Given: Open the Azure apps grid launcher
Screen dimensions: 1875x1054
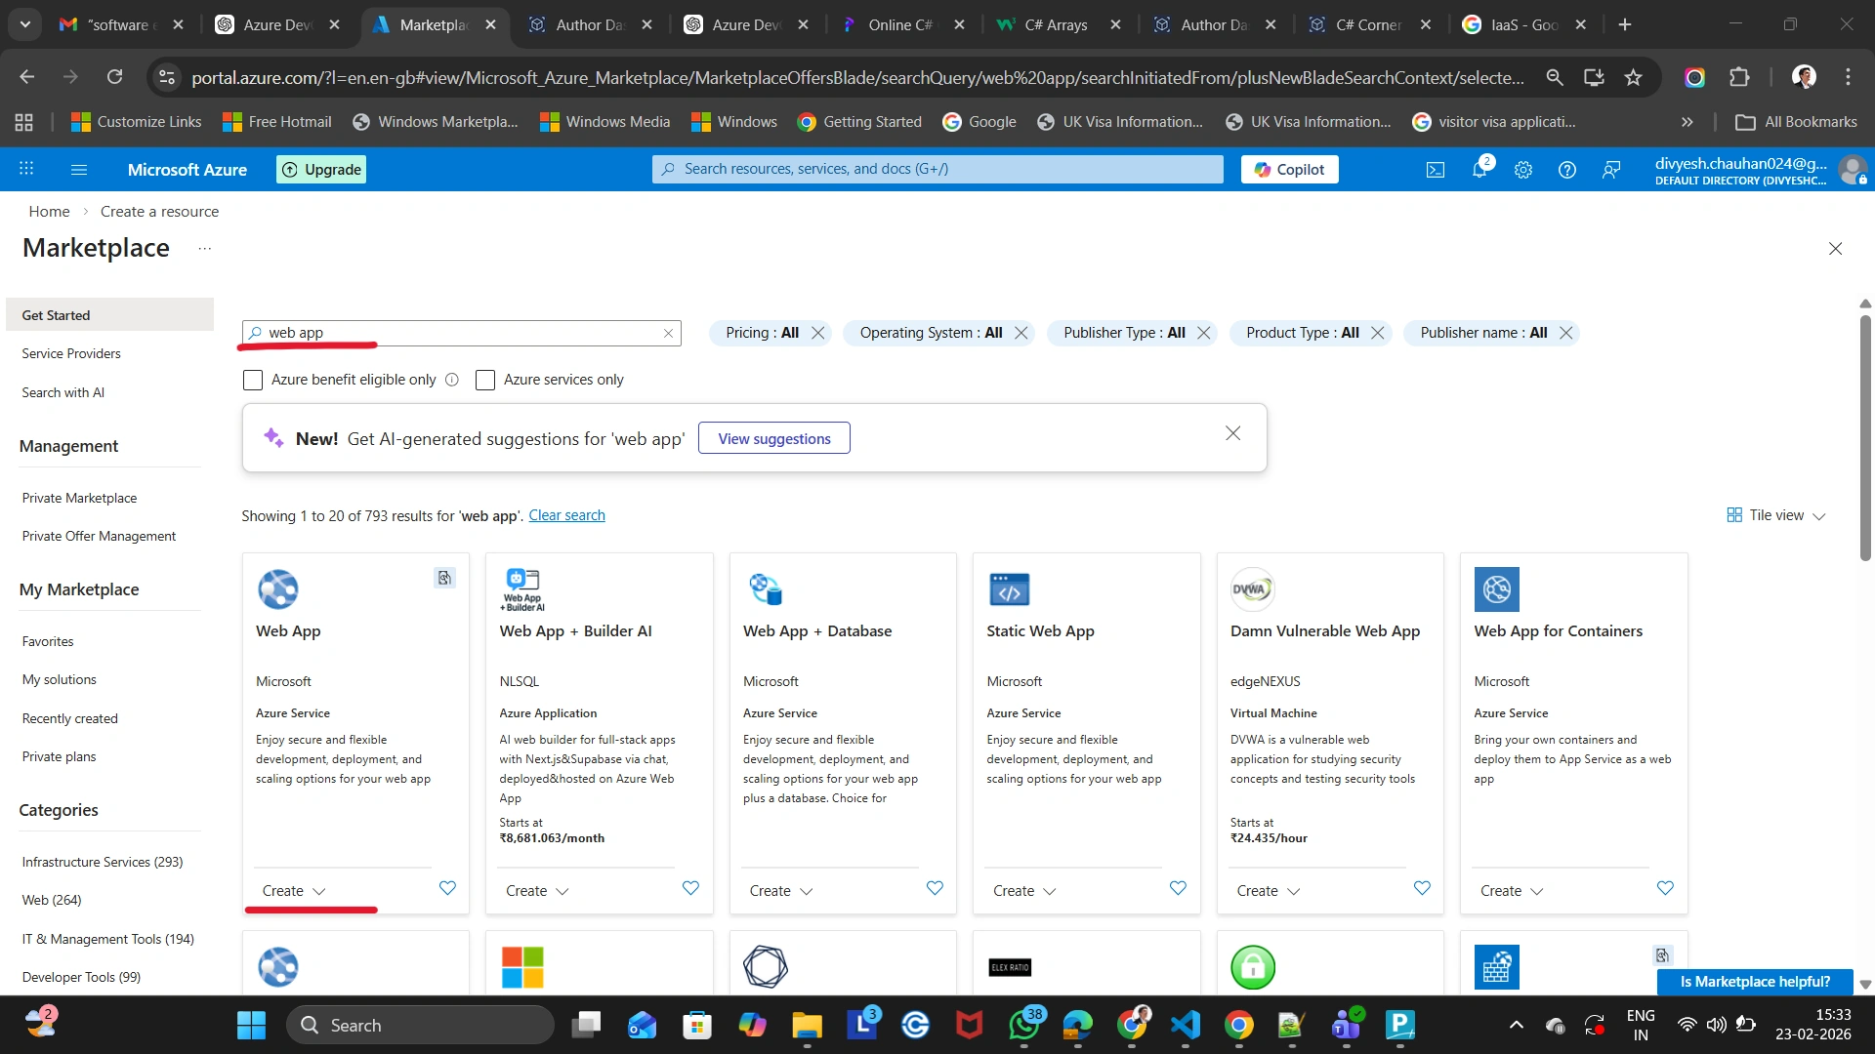Looking at the screenshot, I should tap(26, 170).
